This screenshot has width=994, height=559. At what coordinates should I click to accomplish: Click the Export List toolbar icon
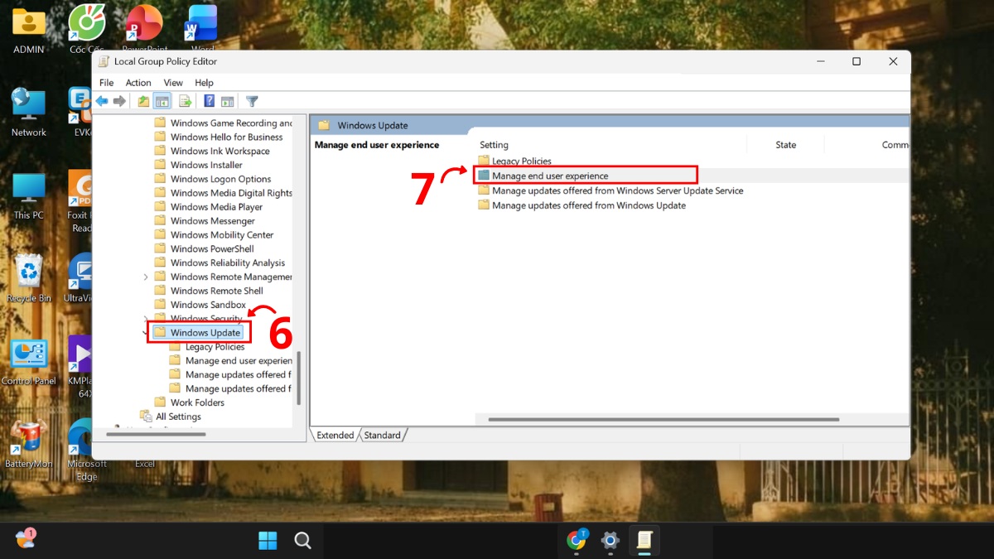click(x=185, y=101)
